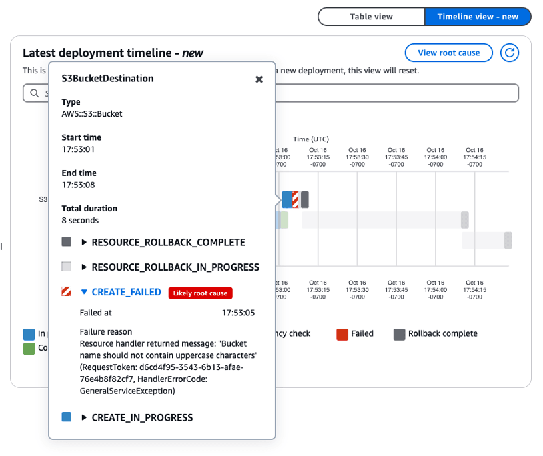Click the red Failed legend swatch
Screen dimensions: 543x456
click(x=342, y=334)
